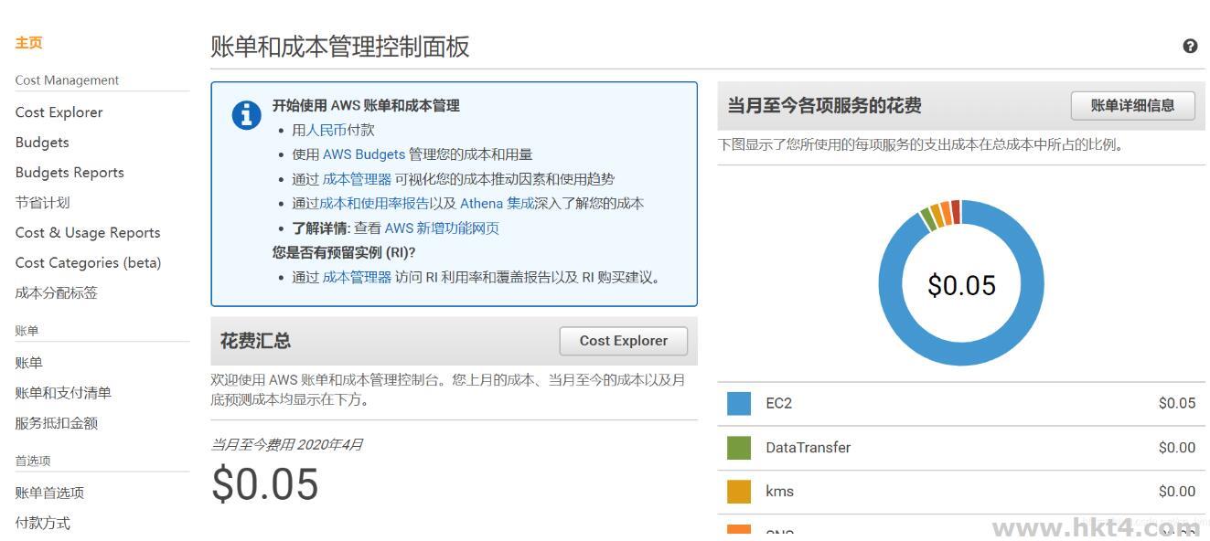1210x541 pixels.
Task: Click the EC2 $0.05 amount
Action: pos(1177,403)
